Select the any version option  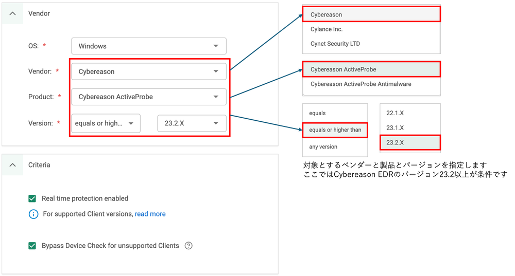(x=335, y=147)
